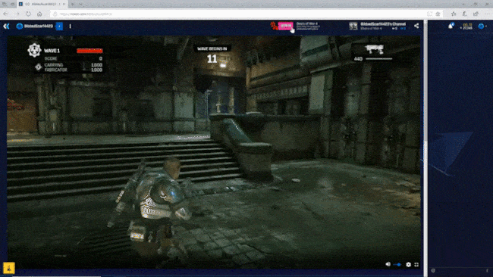The width and height of the screenshot is (493, 277).
Task: Toggle fullscreen video mode
Action: coord(416,264)
